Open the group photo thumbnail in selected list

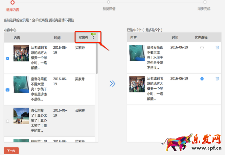coord(137,84)
